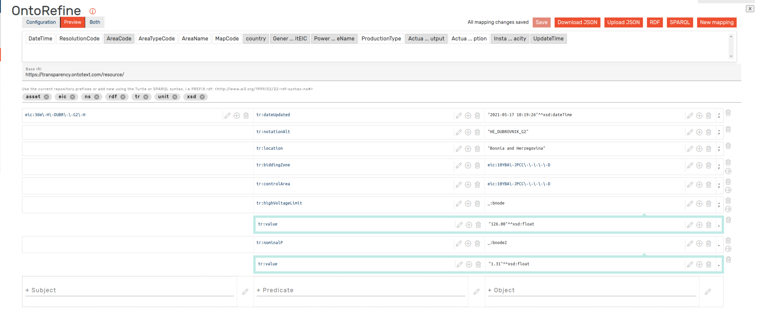This screenshot has height=316, width=765.
Task: Collapse nested arrow for tr:highVoltageLimit row
Action: (x=728, y=209)
